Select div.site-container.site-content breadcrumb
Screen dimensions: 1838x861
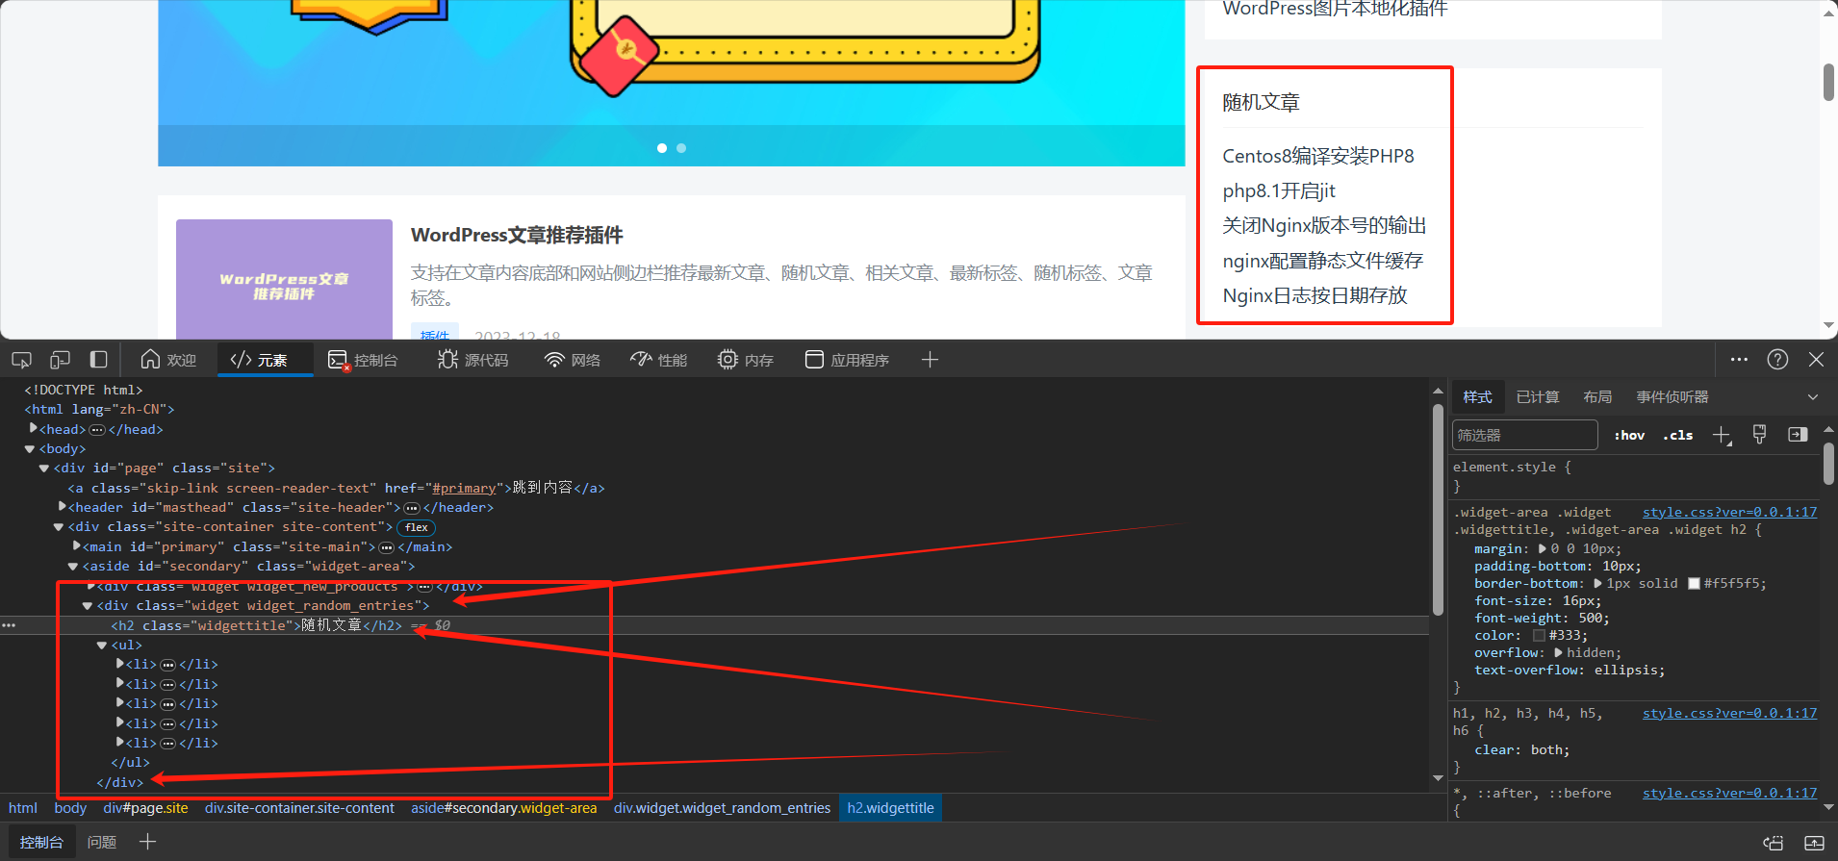pos(299,808)
